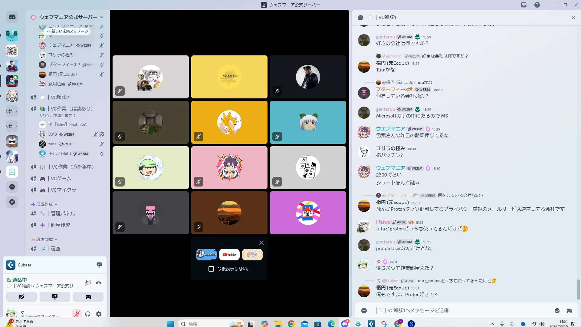Launch YouTube activity from popup
The height and width of the screenshot is (327, 581).
tap(229, 255)
